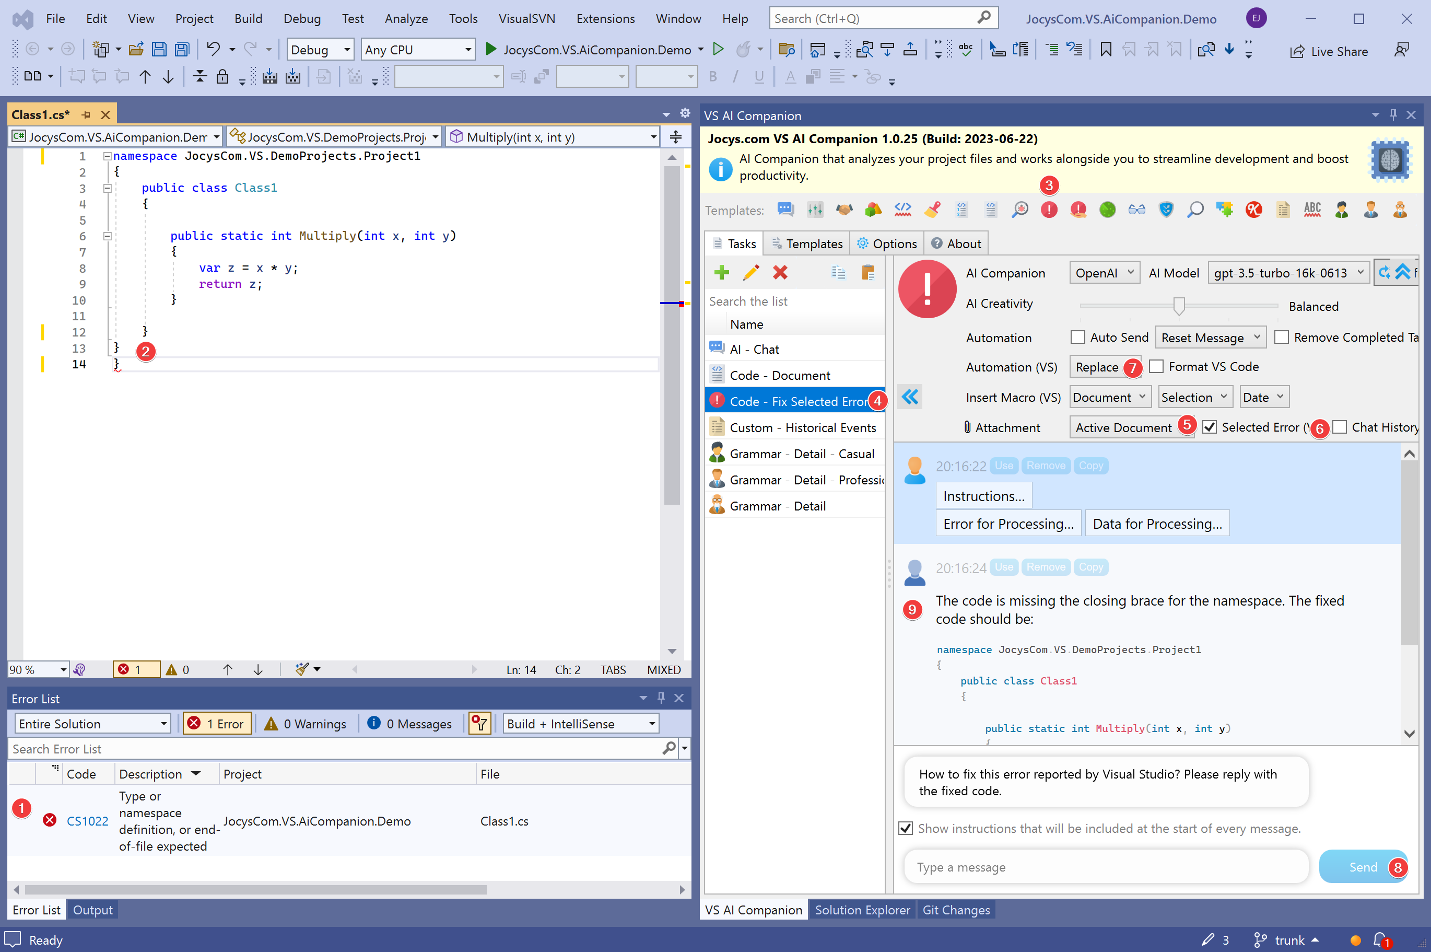
Task: Click the red X delete task icon
Action: pos(780,273)
